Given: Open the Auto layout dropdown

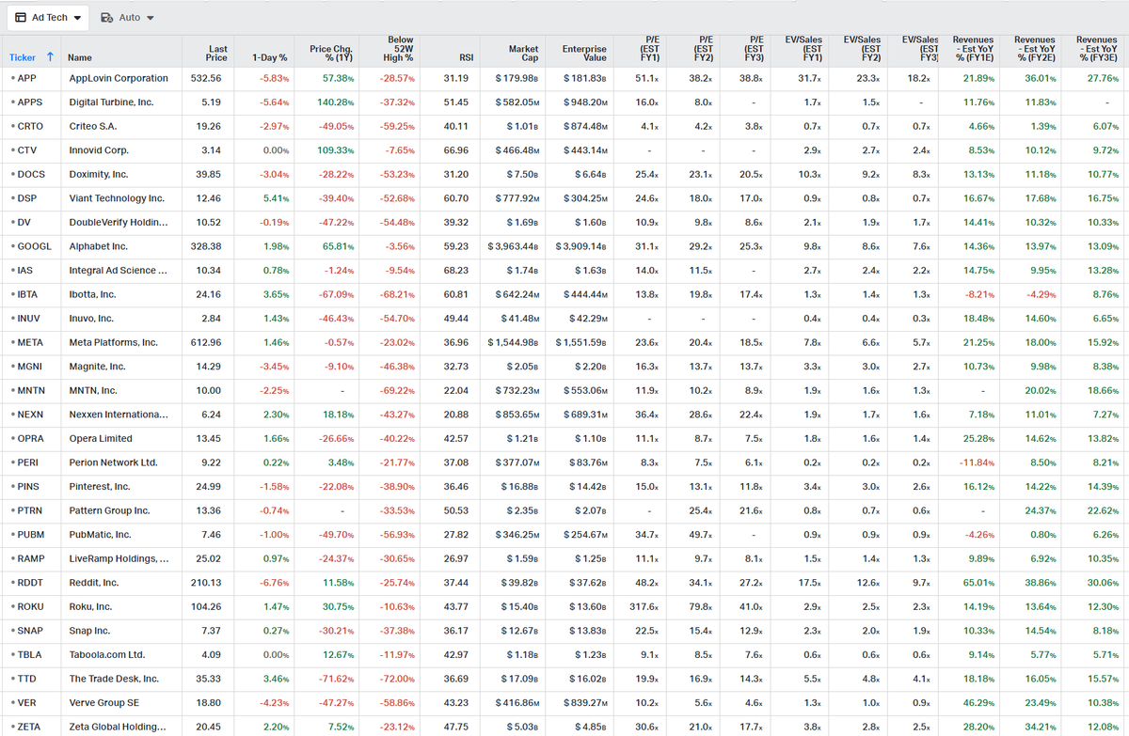Looking at the screenshot, I should coord(128,18).
